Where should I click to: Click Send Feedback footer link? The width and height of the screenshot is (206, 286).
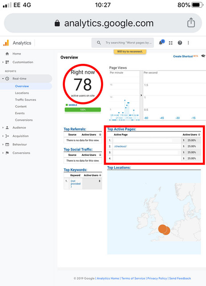(x=180, y=278)
